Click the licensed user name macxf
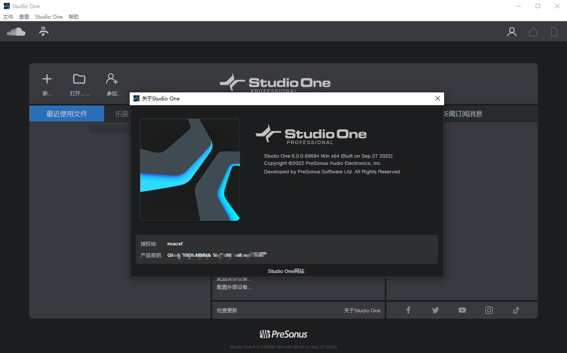The image size is (567, 353). (175, 244)
